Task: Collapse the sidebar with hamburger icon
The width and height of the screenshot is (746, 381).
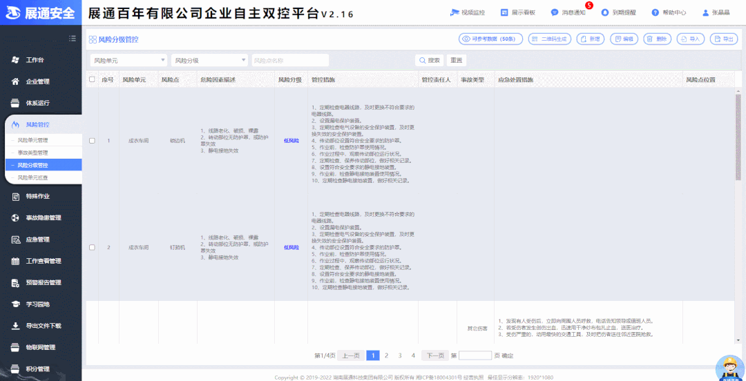Action: pyautogui.click(x=73, y=38)
